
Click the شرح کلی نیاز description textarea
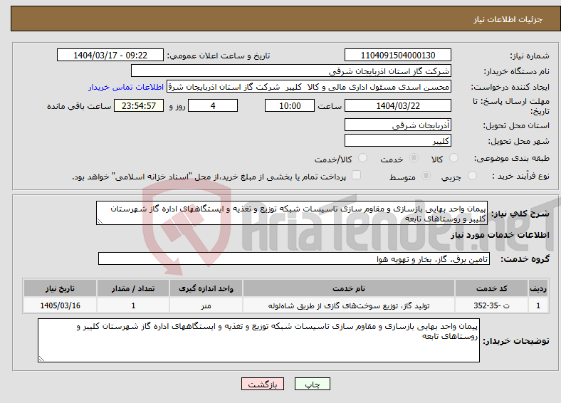tap(292, 213)
